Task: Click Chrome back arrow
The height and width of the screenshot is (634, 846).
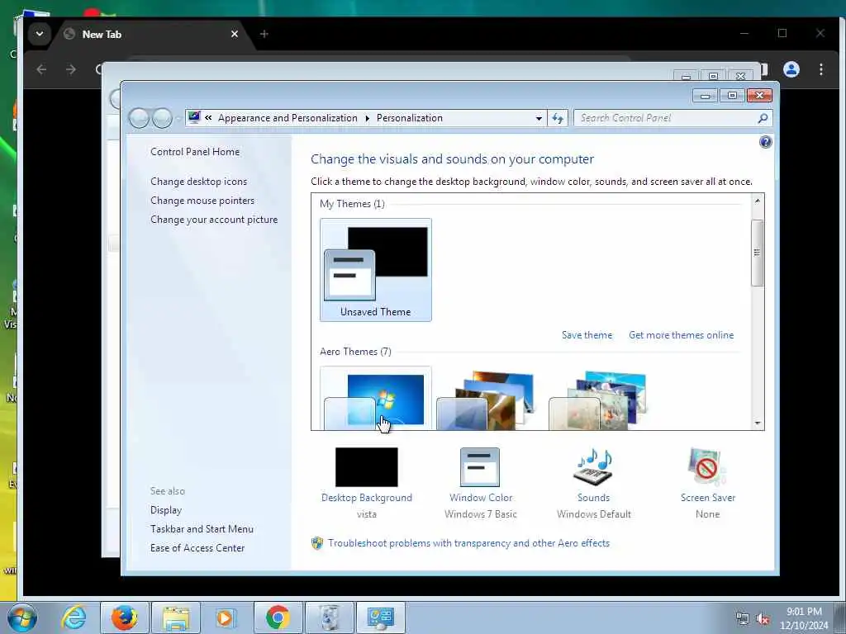Action: pos(41,69)
